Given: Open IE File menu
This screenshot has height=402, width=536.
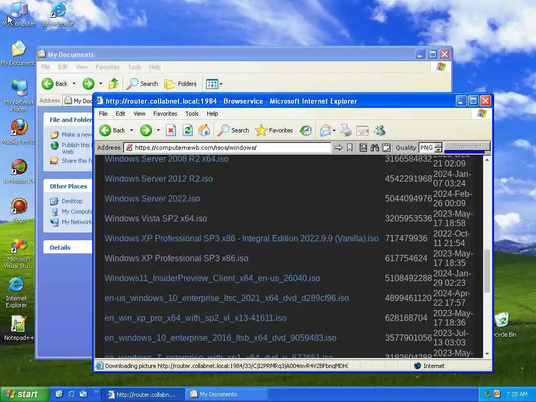Looking at the screenshot, I should [x=103, y=114].
